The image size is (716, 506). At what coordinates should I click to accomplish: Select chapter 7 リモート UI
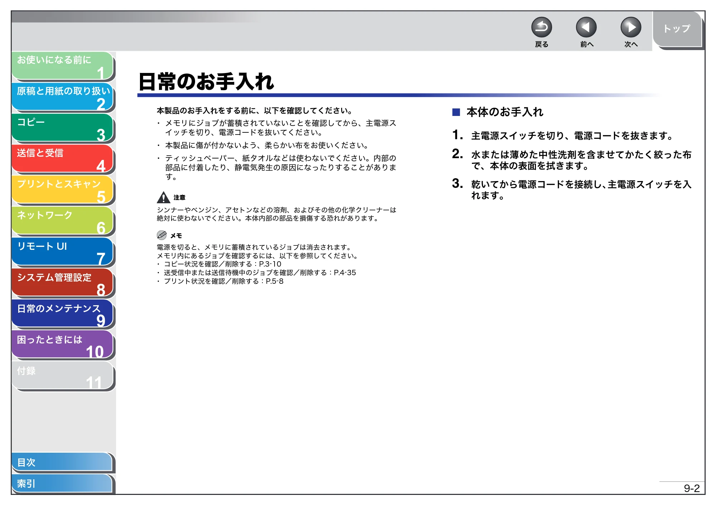click(63, 252)
